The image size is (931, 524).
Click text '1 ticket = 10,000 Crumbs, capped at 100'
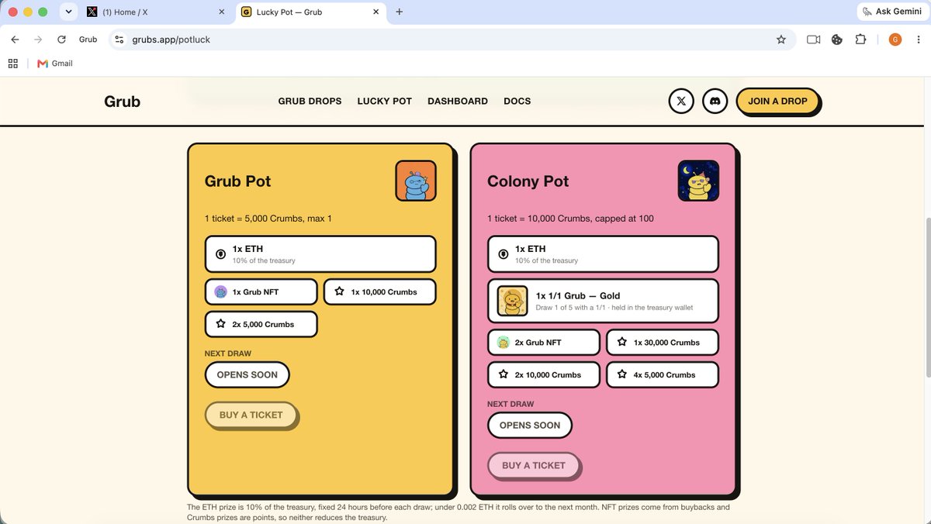[570, 219]
